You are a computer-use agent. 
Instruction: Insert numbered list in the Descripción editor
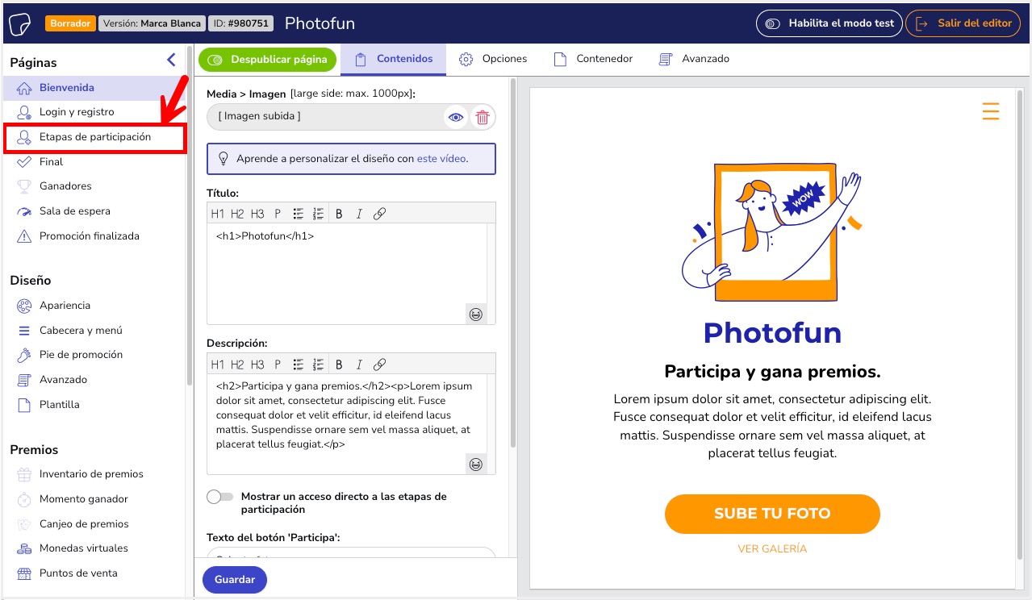pyautogui.click(x=318, y=365)
